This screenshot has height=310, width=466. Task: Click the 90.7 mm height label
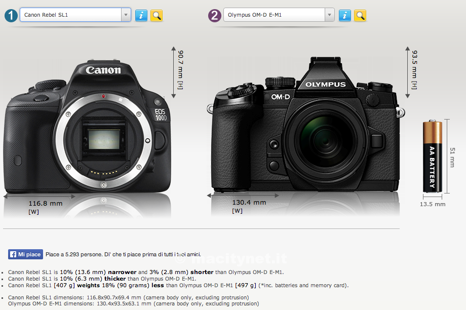180,70
